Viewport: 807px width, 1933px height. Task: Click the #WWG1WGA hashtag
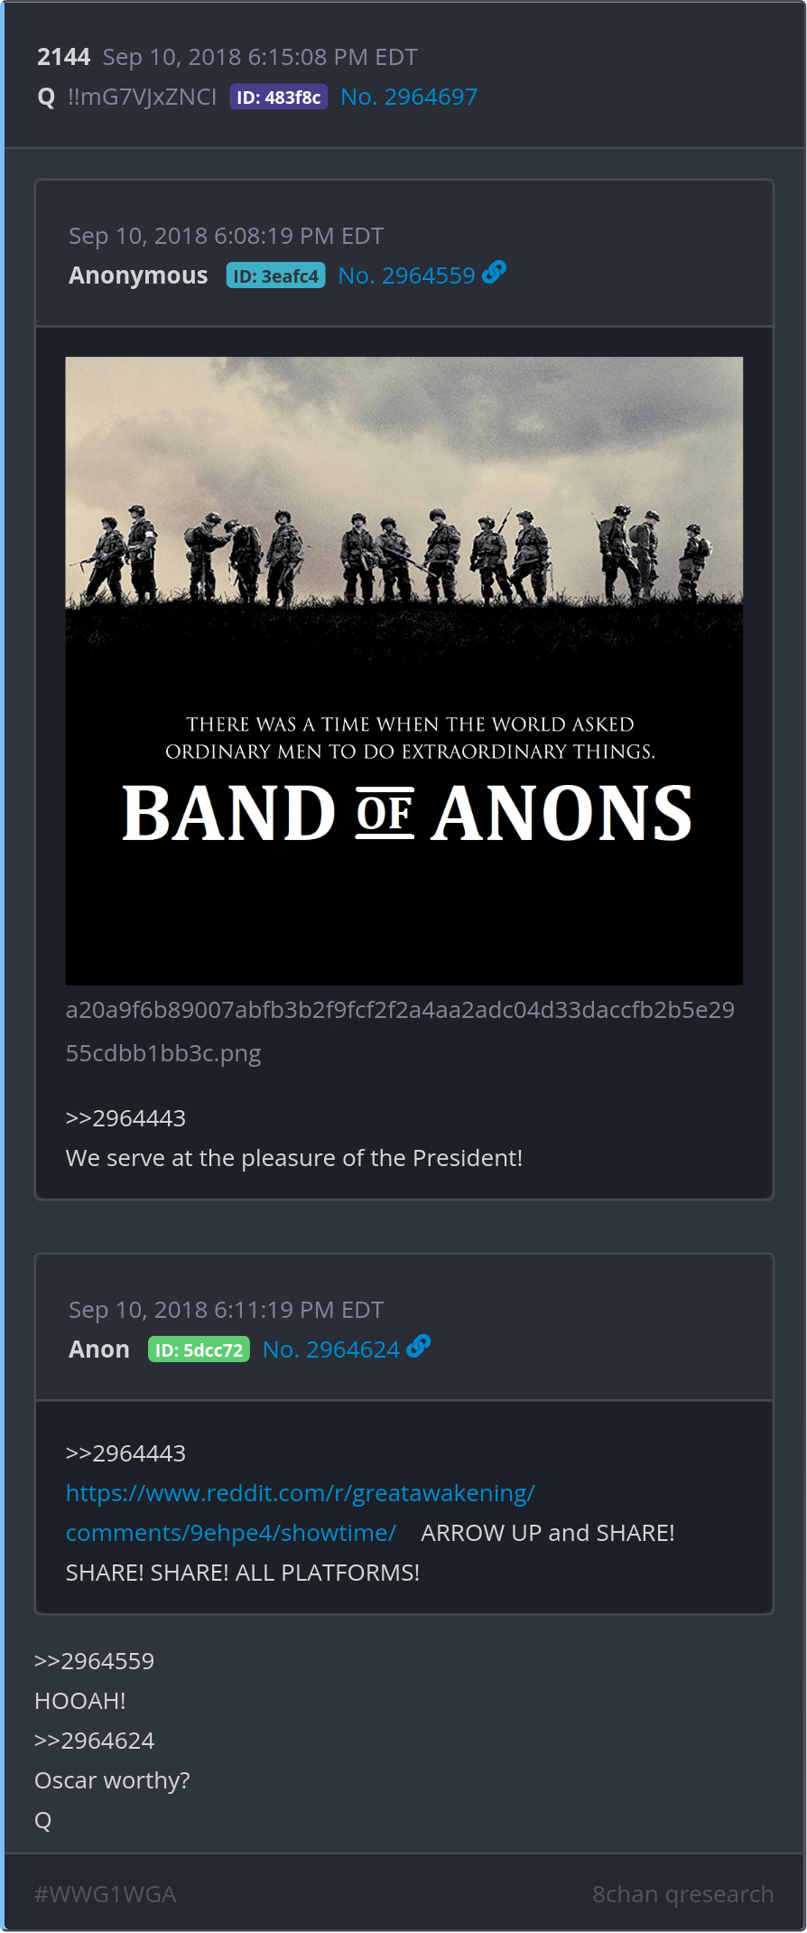tap(105, 1894)
